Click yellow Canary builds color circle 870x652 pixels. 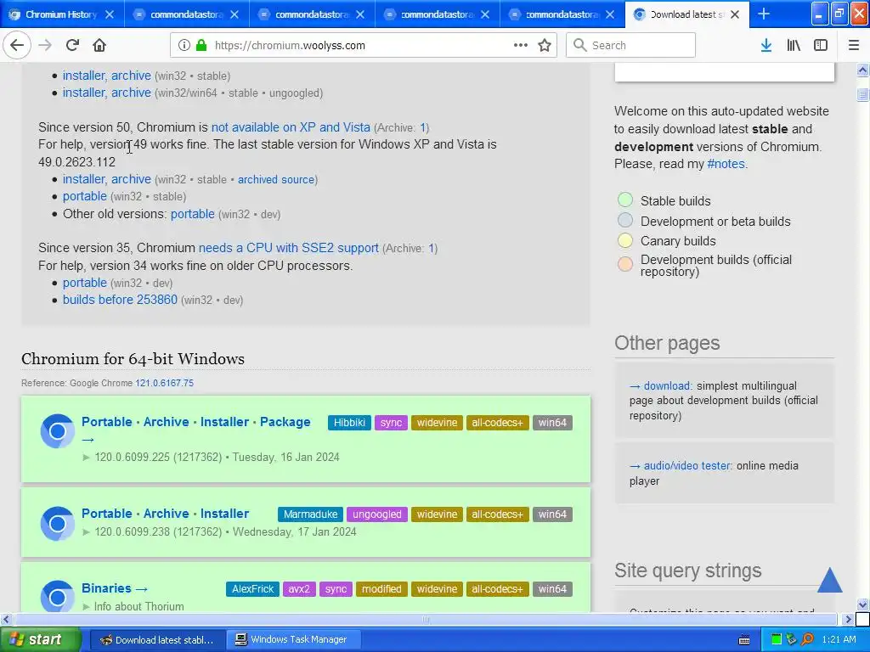(x=624, y=240)
